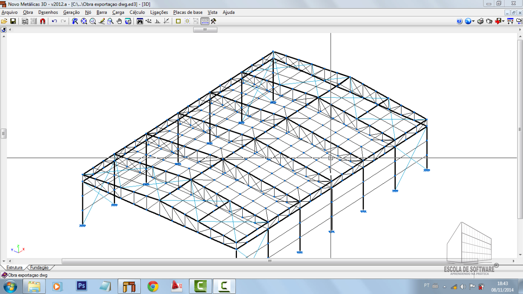Switch to the Estrutura tab
The height and width of the screenshot is (294, 523).
pos(14,267)
